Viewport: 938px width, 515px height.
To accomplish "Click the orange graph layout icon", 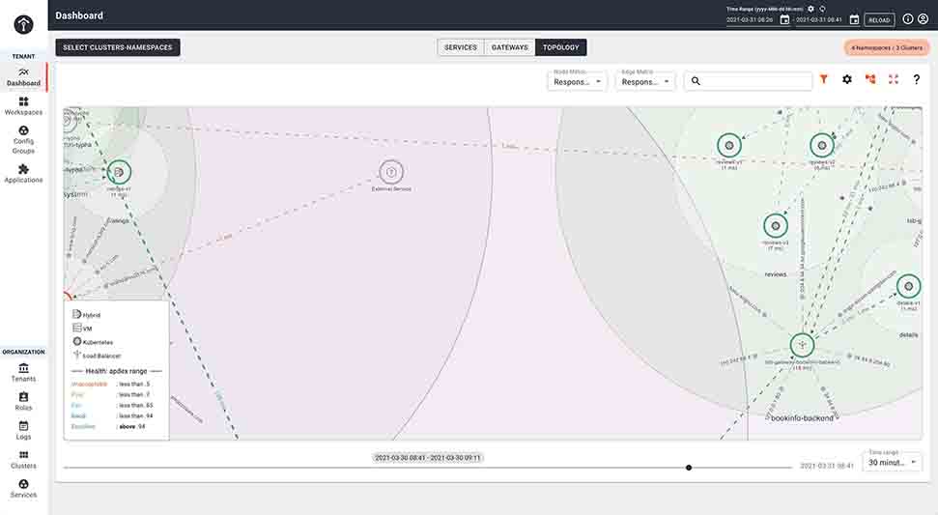I will [870, 79].
